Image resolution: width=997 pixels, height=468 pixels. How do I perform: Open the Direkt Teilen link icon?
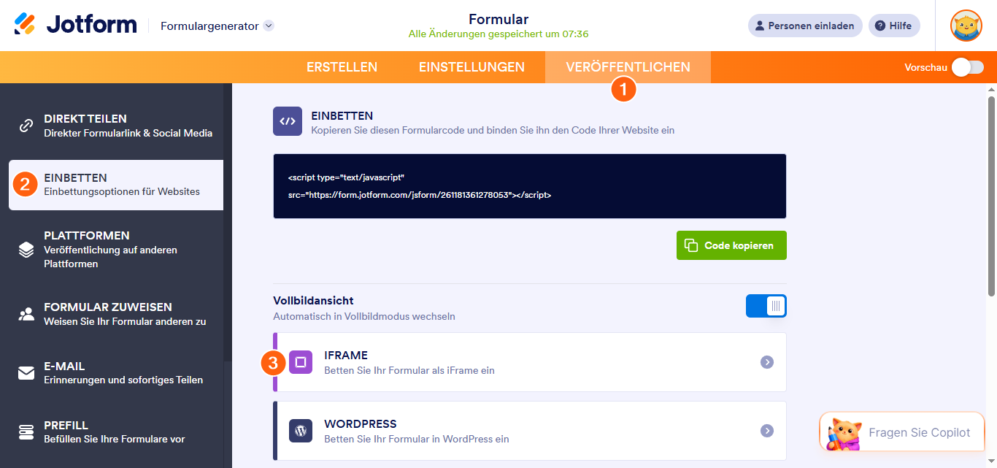pyautogui.click(x=26, y=126)
